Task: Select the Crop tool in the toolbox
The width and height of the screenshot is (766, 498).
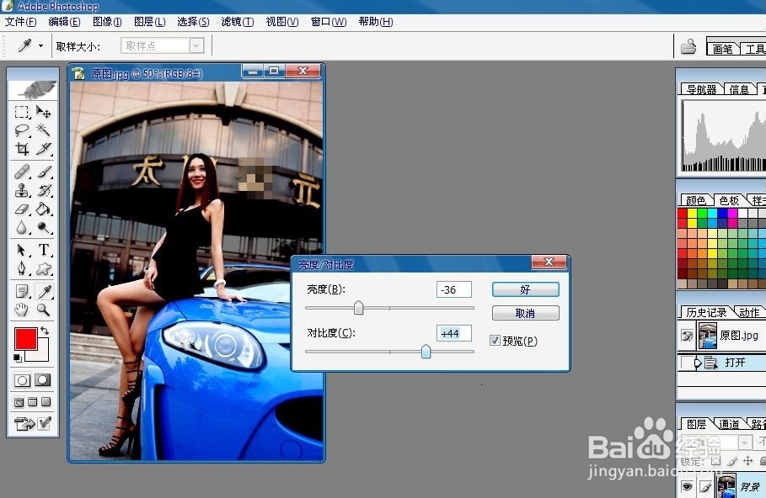Action: (x=21, y=150)
